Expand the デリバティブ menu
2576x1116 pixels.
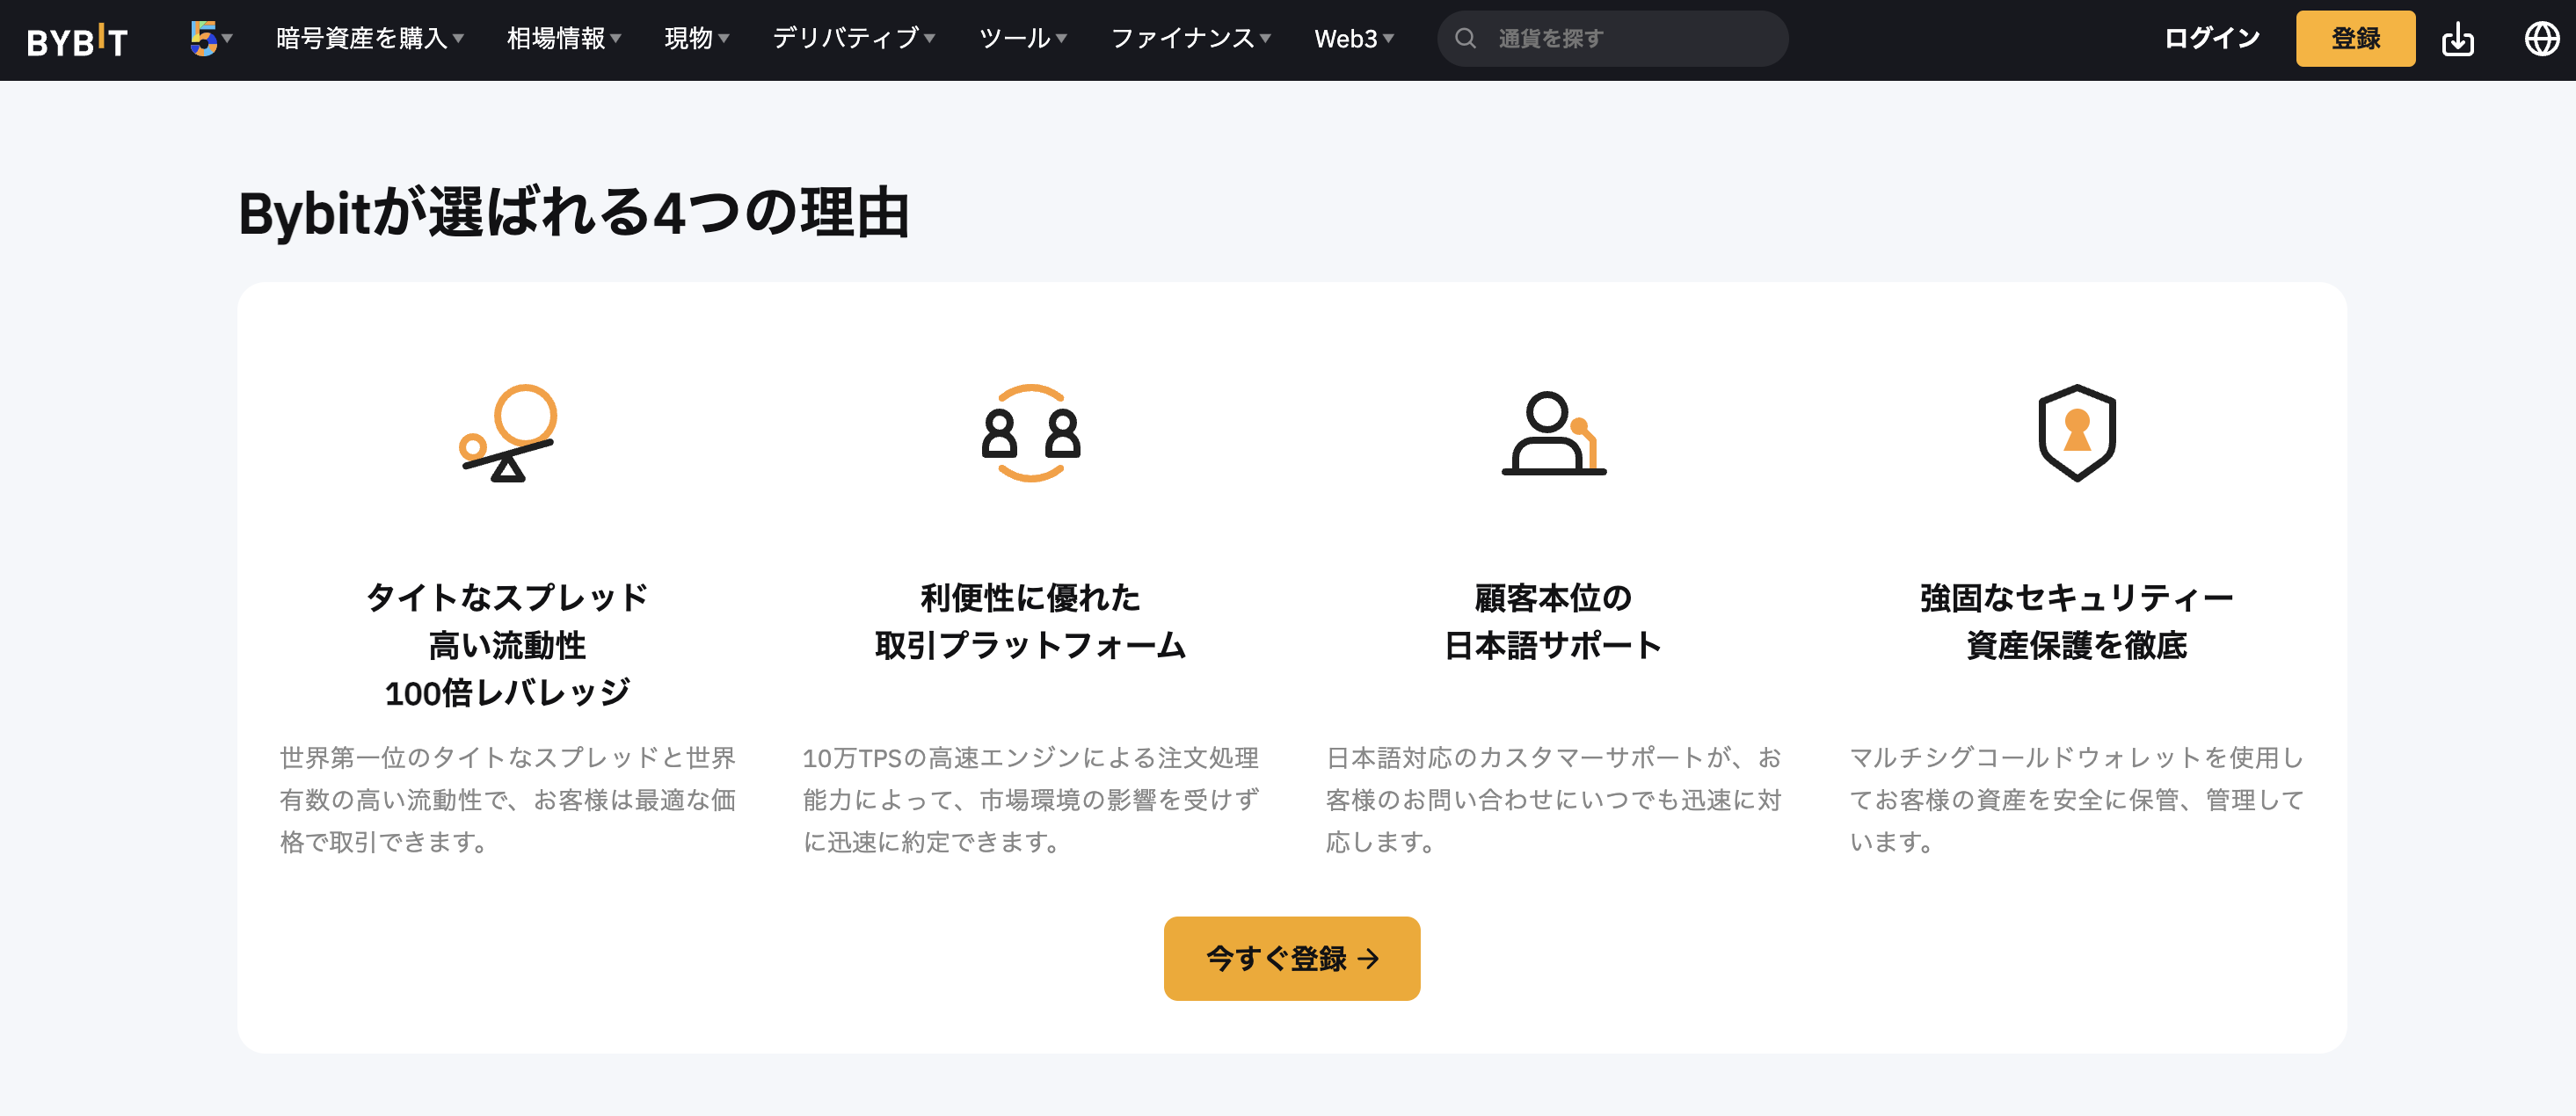coord(853,39)
